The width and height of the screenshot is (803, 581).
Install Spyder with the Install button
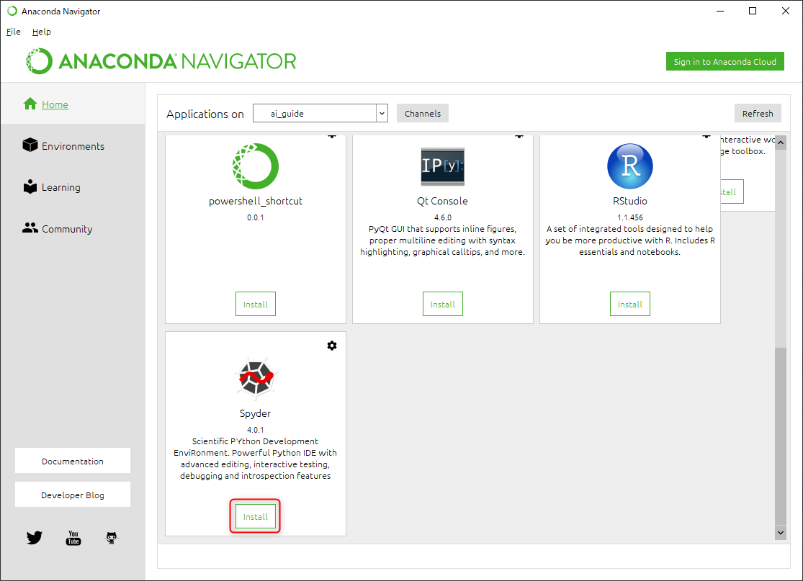click(x=256, y=517)
